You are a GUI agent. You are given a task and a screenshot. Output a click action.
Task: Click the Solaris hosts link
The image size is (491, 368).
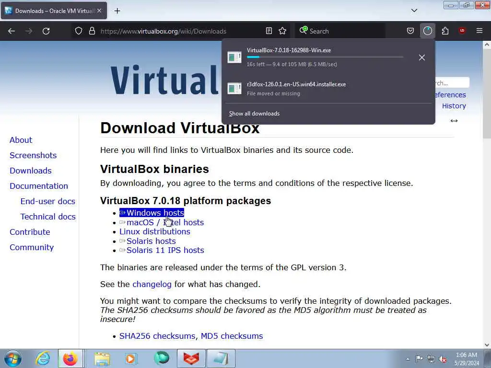148,241
